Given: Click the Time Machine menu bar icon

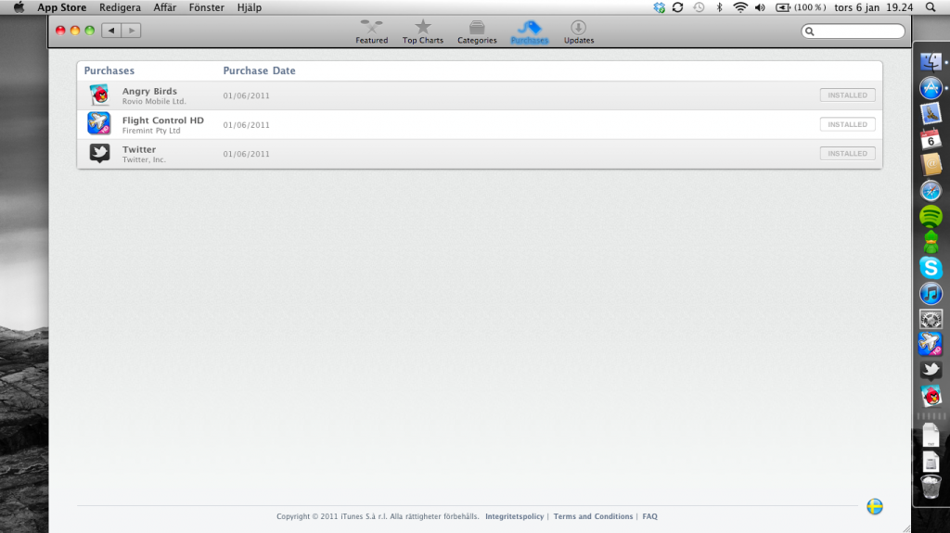Looking at the screenshot, I should pos(699,7).
